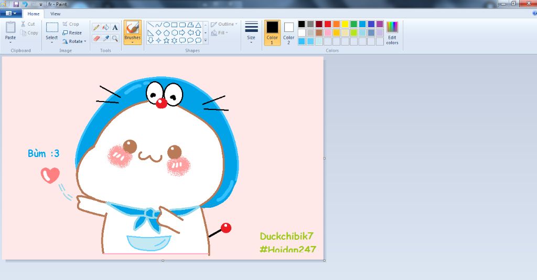
Task: Pick the yellow color swatch
Action: pyautogui.click(x=345, y=24)
